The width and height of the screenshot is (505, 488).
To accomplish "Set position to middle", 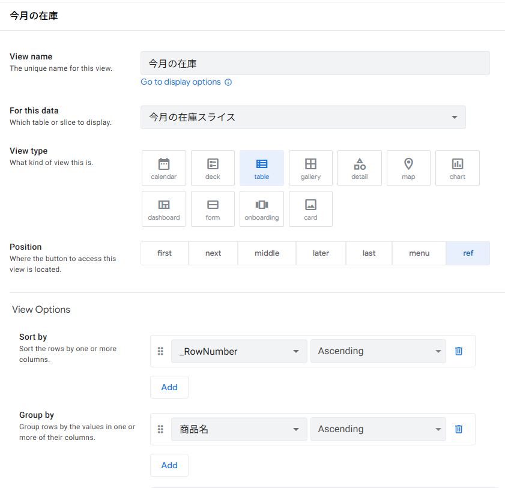I will [267, 253].
